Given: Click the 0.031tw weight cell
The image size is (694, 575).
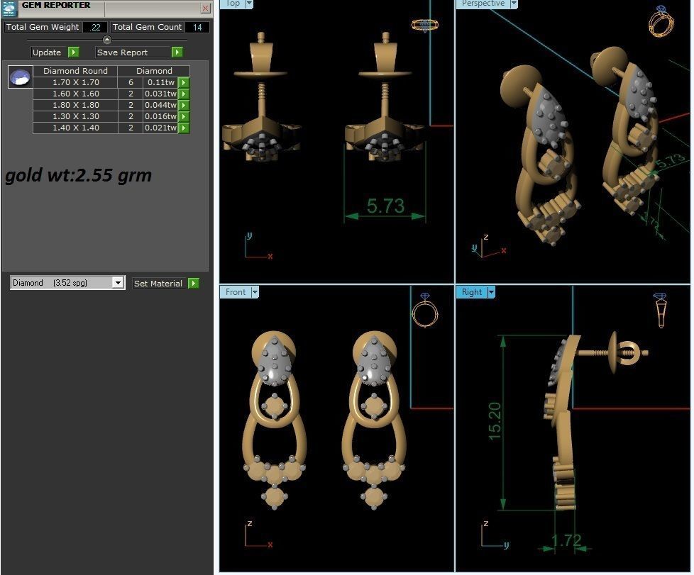Looking at the screenshot, I should pos(160,94).
